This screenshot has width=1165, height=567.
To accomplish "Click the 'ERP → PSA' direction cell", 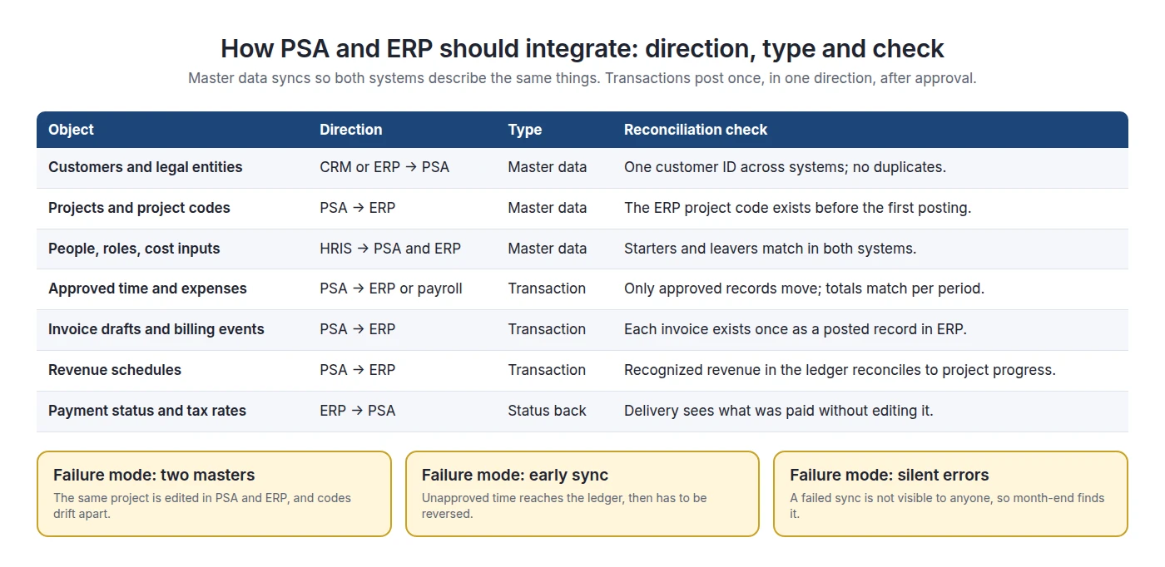I will tap(358, 411).
